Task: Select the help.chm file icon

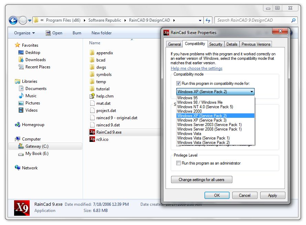Action: point(92,96)
